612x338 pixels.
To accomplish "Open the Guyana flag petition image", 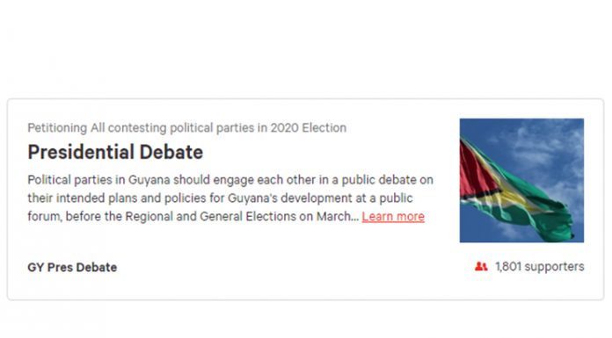I will tap(521, 180).
